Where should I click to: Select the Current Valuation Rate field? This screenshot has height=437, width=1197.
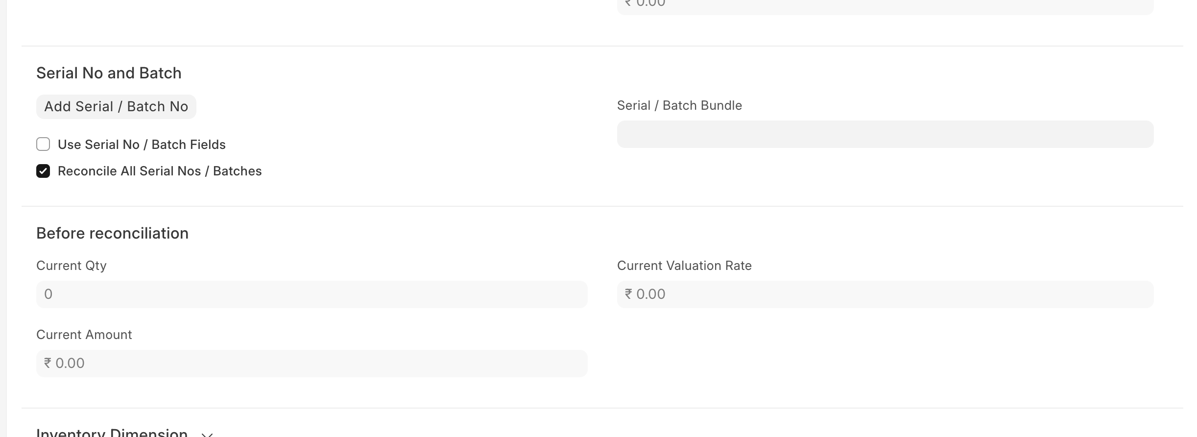tap(885, 294)
